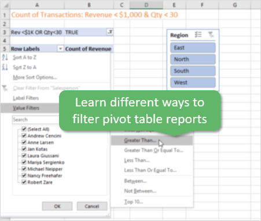Click the Cancel button
The height and width of the screenshot is (221, 261).
[92, 207]
